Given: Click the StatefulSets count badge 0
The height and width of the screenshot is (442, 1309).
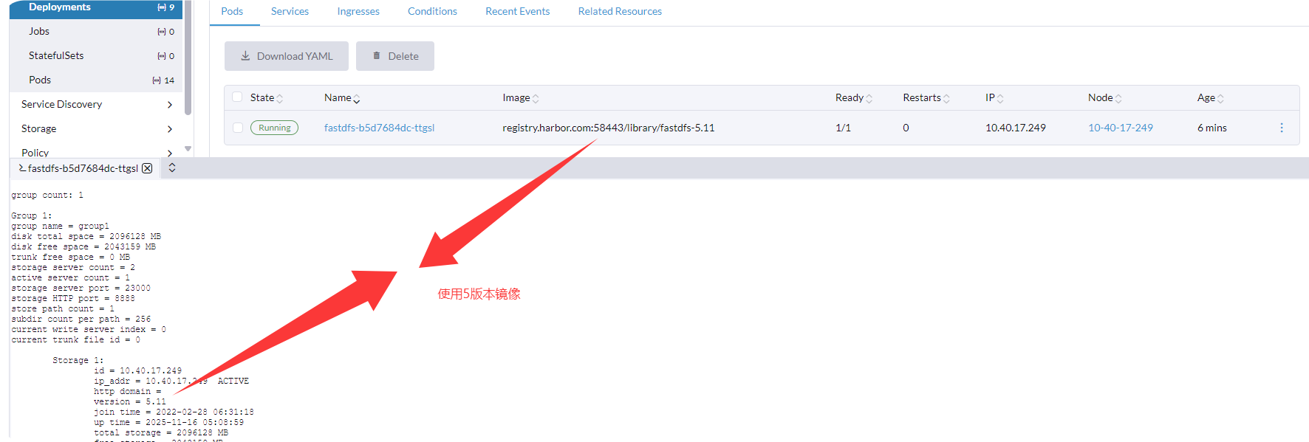Looking at the screenshot, I should [166, 56].
